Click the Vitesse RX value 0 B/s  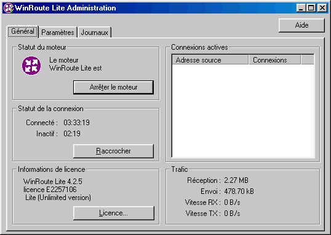click(x=232, y=202)
